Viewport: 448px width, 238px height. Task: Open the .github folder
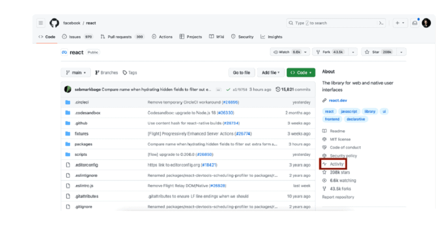(x=81, y=123)
